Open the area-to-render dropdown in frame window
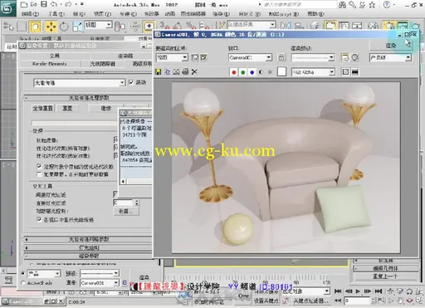 pos(172,57)
